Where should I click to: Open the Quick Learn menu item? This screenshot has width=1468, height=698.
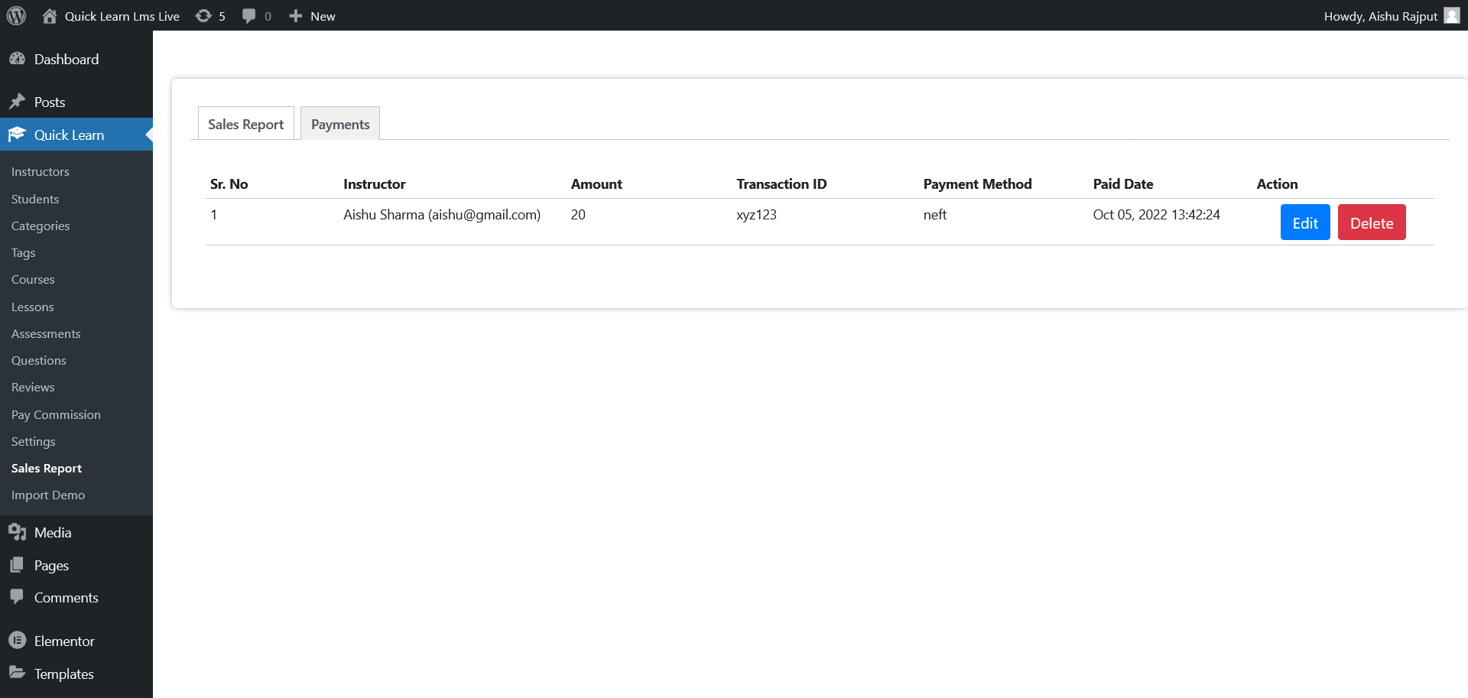(x=69, y=135)
